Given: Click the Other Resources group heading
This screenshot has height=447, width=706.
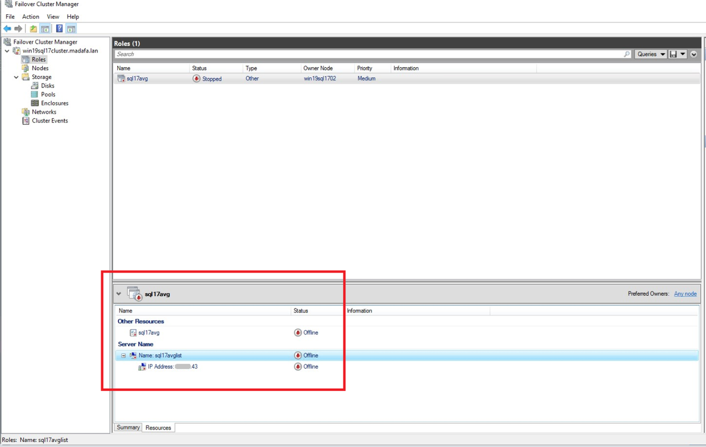Looking at the screenshot, I should coord(141,321).
